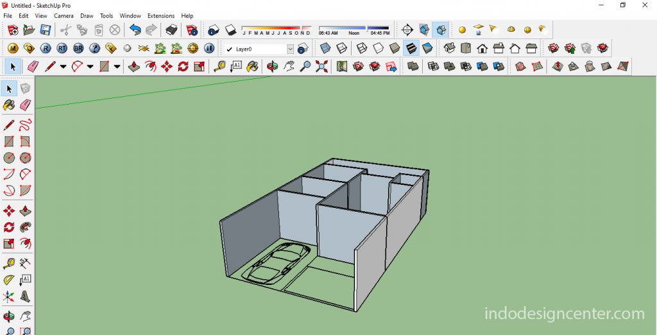Switch to Iso view
This screenshot has width=657, height=335.
pyautogui.click(x=449, y=48)
